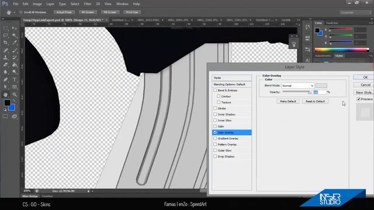This screenshot has width=374, height=210.
Task: Switch to the Swatches tab
Action: [332, 23]
